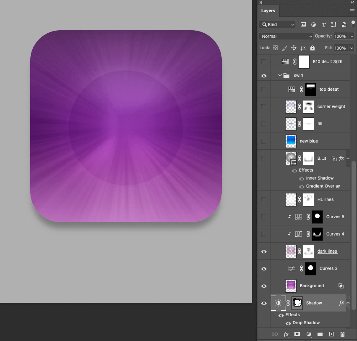Viewport: 357px width, 341px height.
Task: Filter layers by type layers
Action: coord(323,25)
